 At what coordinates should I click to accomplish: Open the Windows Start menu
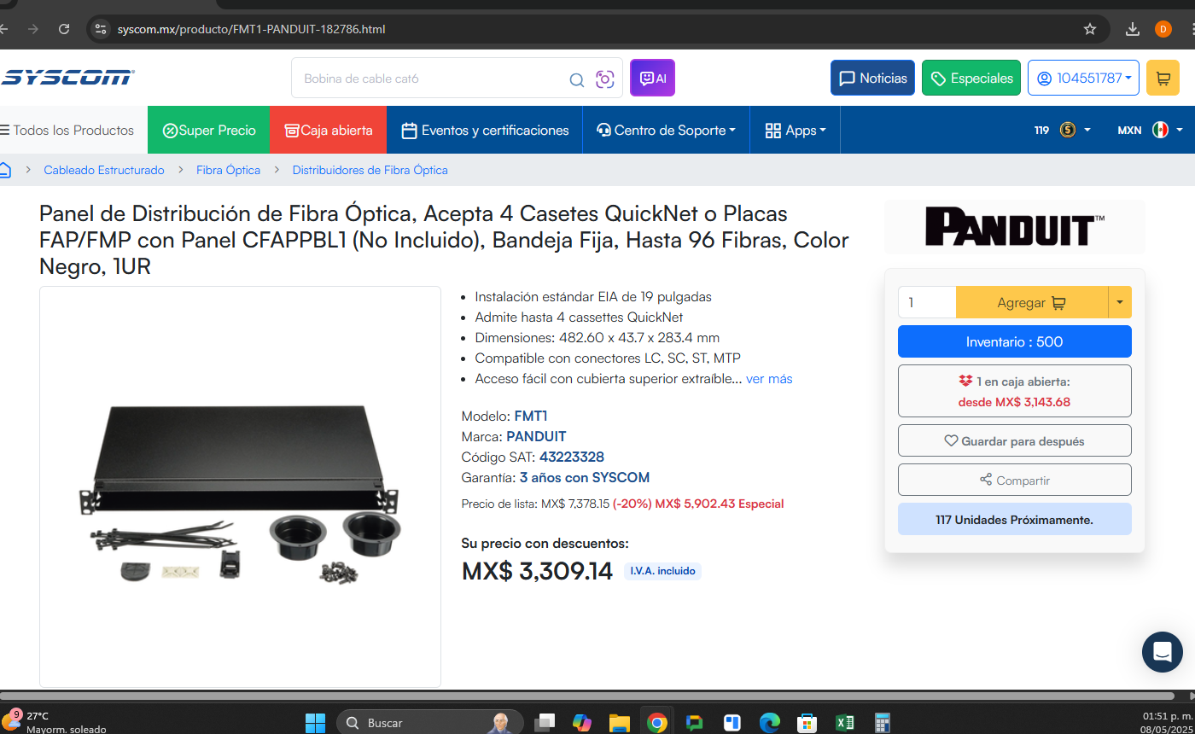(x=315, y=723)
